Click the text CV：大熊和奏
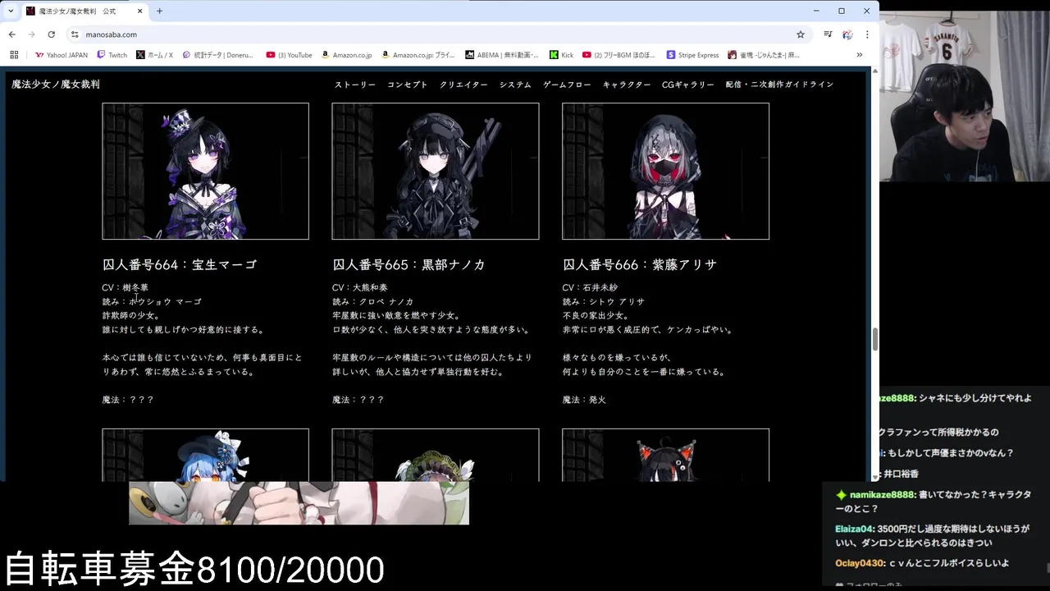The height and width of the screenshot is (591, 1050). (x=360, y=287)
